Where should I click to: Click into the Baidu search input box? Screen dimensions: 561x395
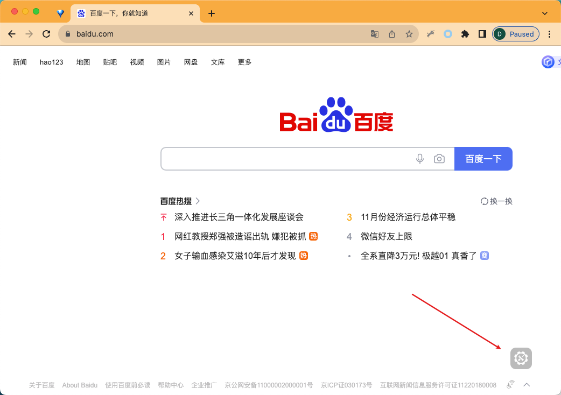tap(285, 159)
